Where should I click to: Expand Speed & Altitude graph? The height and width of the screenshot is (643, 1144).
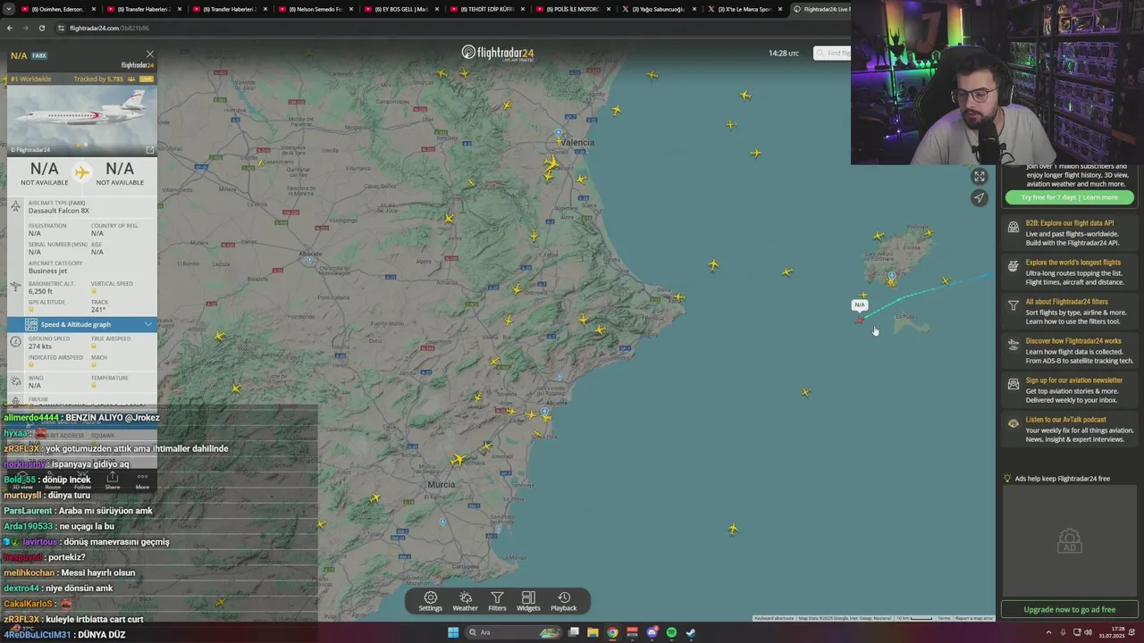pos(81,324)
